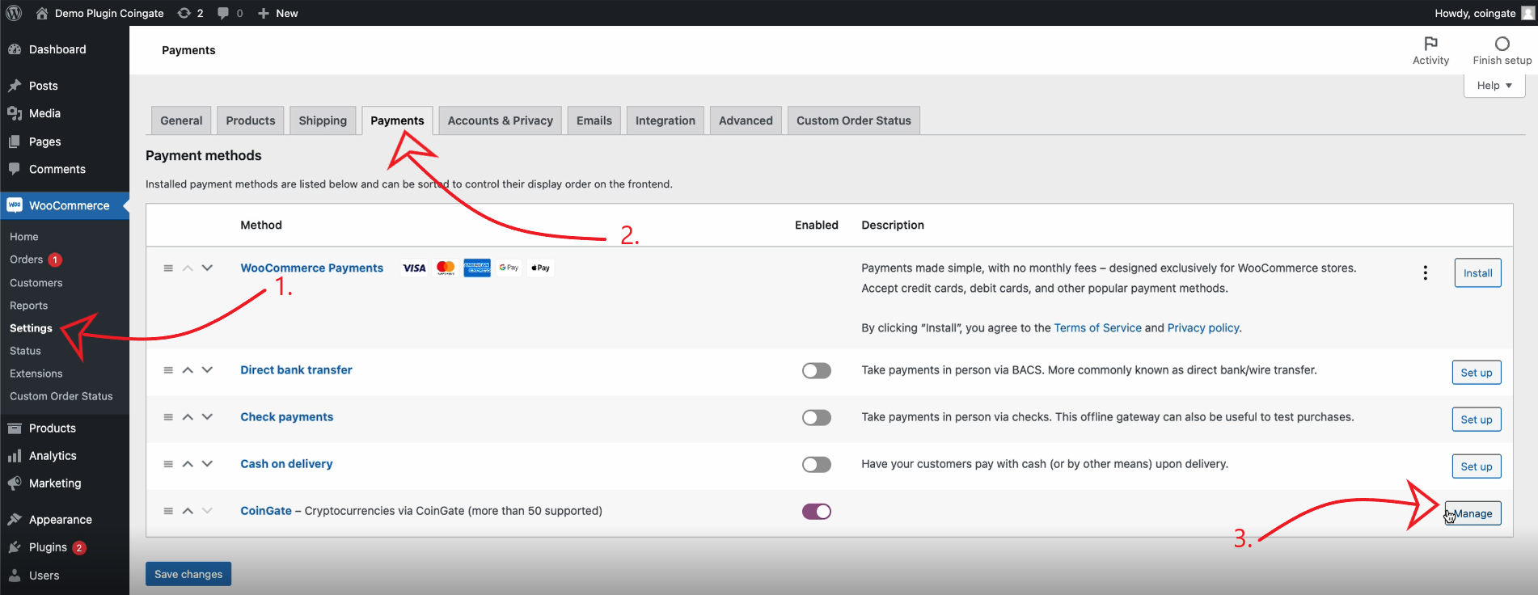The image size is (1538, 595).
Task: Open WooCommerce Settings submenu
Action: (31, 328)
